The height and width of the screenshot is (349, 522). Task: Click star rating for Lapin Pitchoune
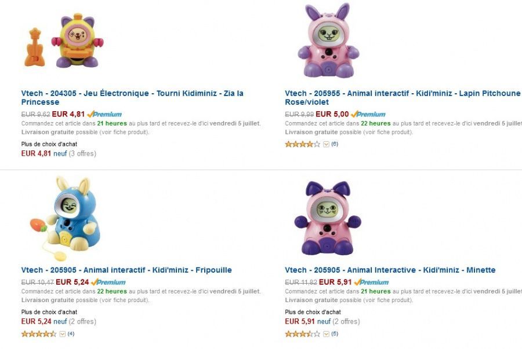pyautogui.click(x=302, y=144)
